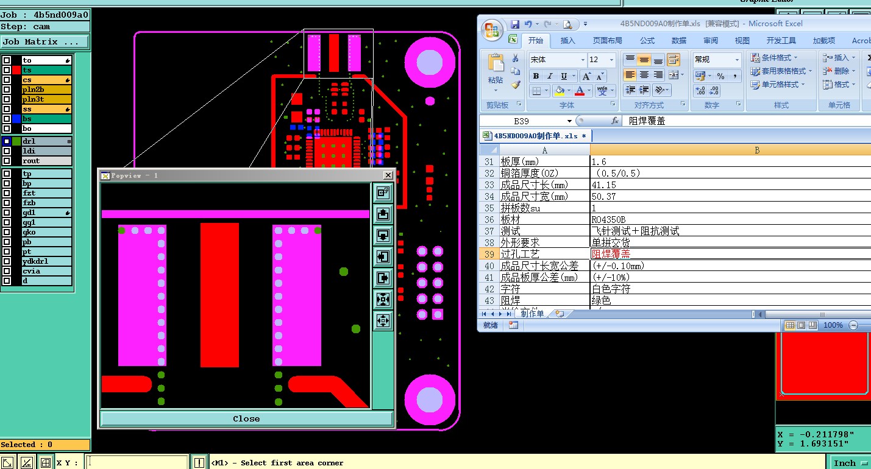Click the blue color swatch of bs layer
This screenshot has height=469, width=871.
tap(16, 119)
